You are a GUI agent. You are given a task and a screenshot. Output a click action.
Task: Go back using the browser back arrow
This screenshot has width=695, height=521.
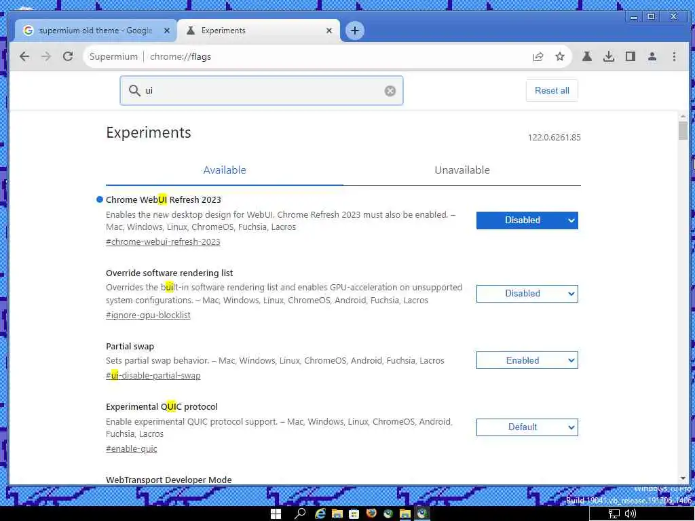24,57
